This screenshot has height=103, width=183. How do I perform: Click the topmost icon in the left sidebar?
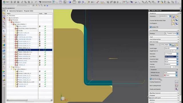[x=4, y=13]
